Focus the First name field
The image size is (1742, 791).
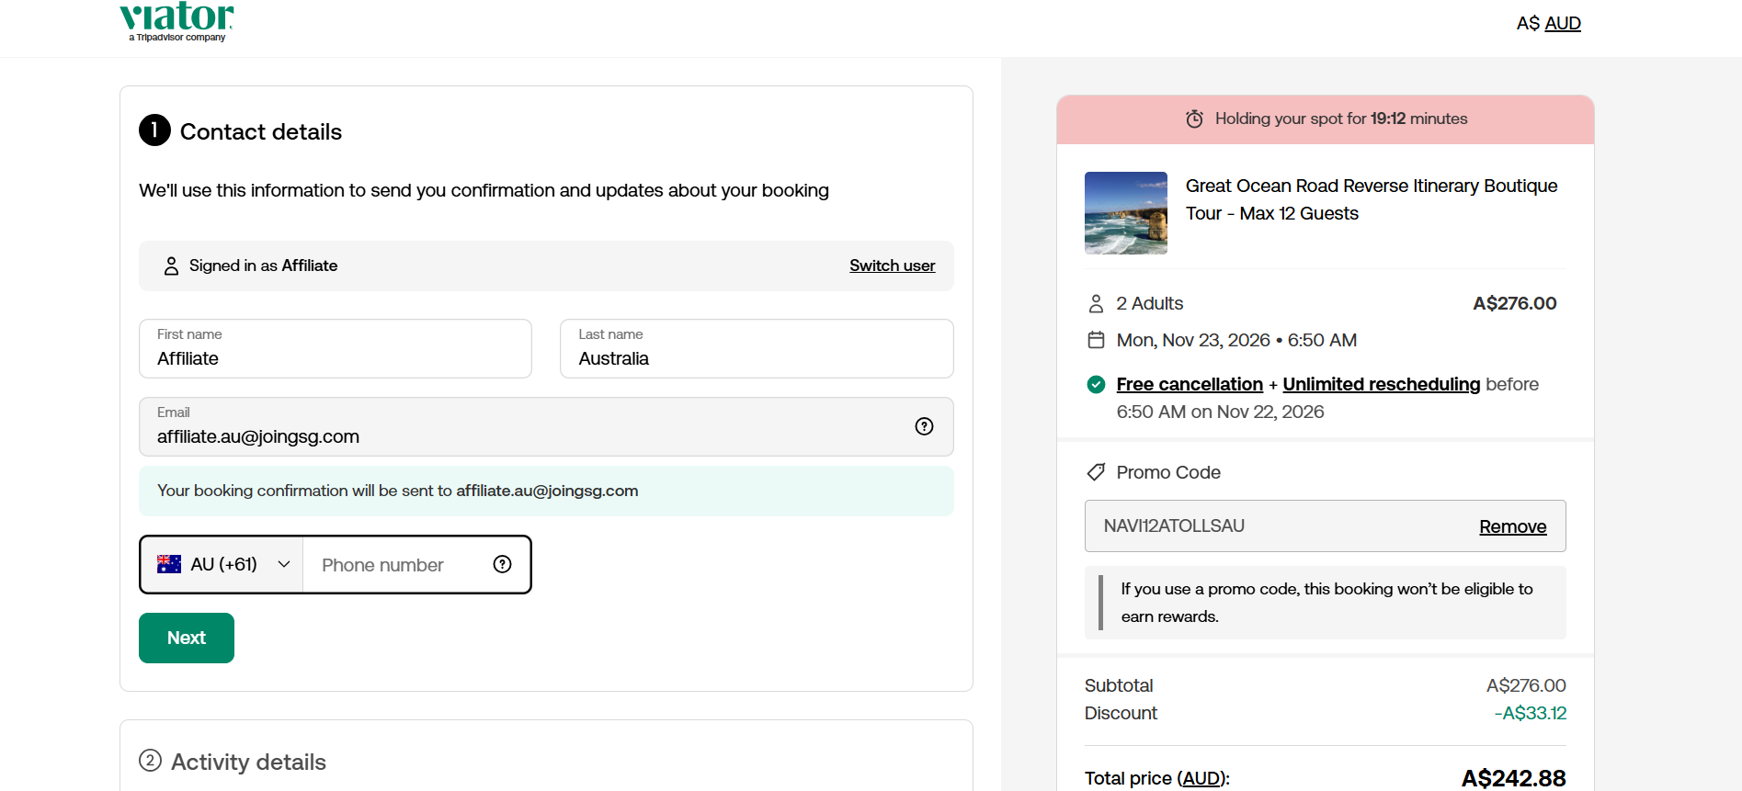click(x=336, y=348)
